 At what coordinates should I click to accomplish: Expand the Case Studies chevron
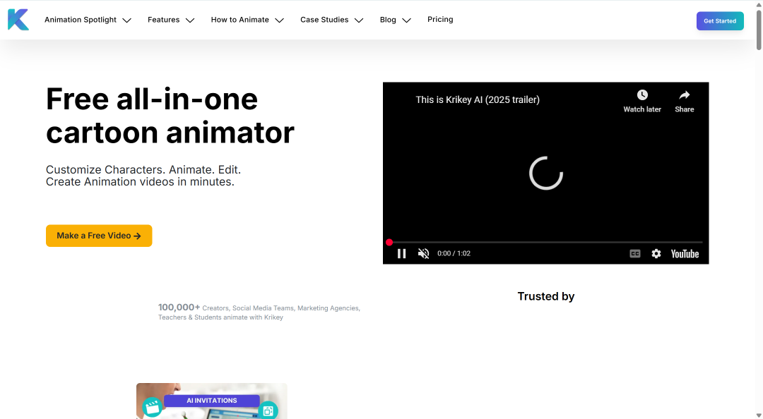[359, 20]
